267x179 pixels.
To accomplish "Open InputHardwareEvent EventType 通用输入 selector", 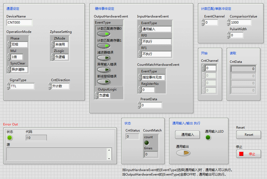I will (x=156, y=29).
